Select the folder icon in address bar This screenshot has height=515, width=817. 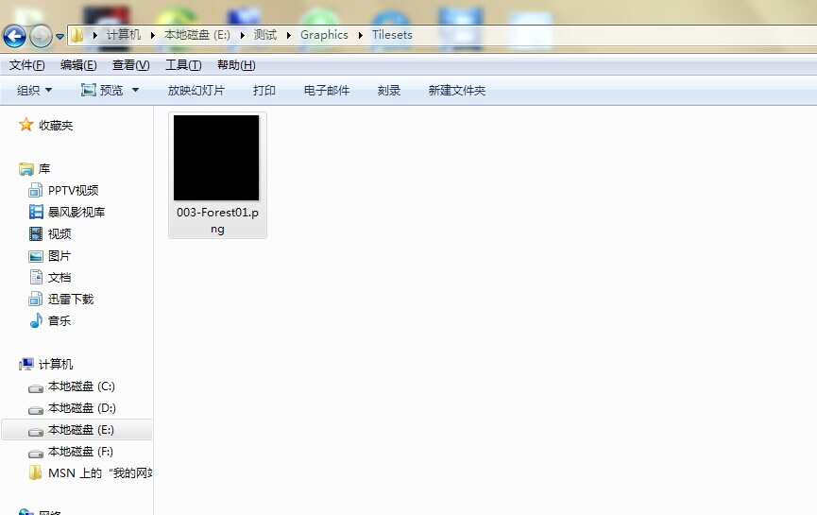77,35
